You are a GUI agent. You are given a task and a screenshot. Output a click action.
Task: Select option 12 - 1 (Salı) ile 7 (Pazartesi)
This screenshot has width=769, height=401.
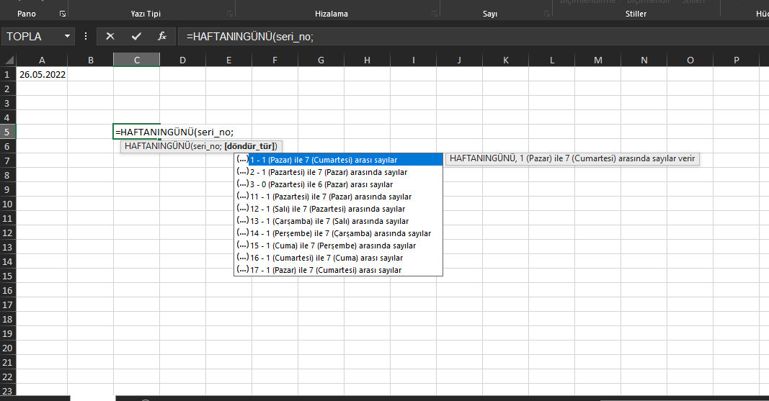coord(339,209)
